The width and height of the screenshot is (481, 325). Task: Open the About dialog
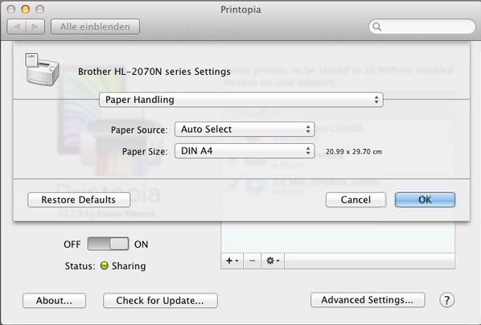coord(55,300)
